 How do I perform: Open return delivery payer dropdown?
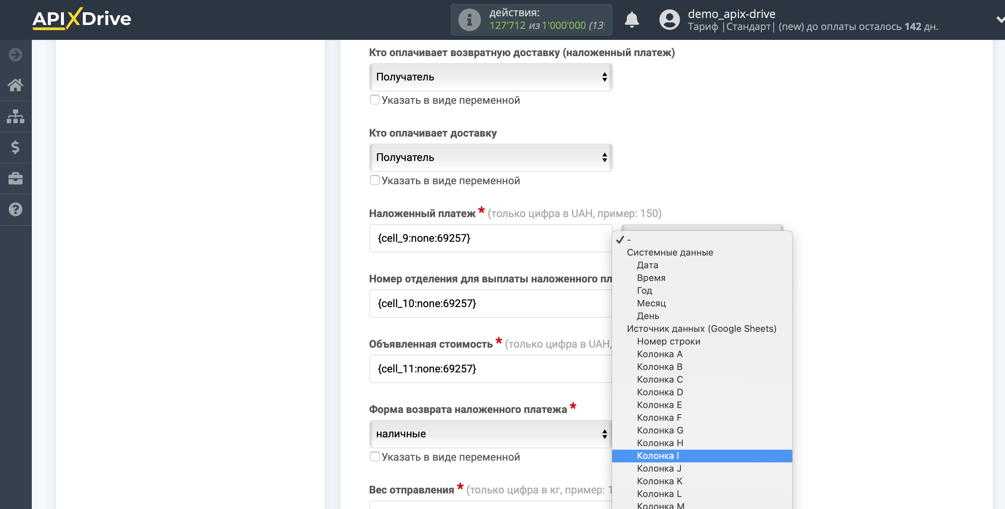491,77
